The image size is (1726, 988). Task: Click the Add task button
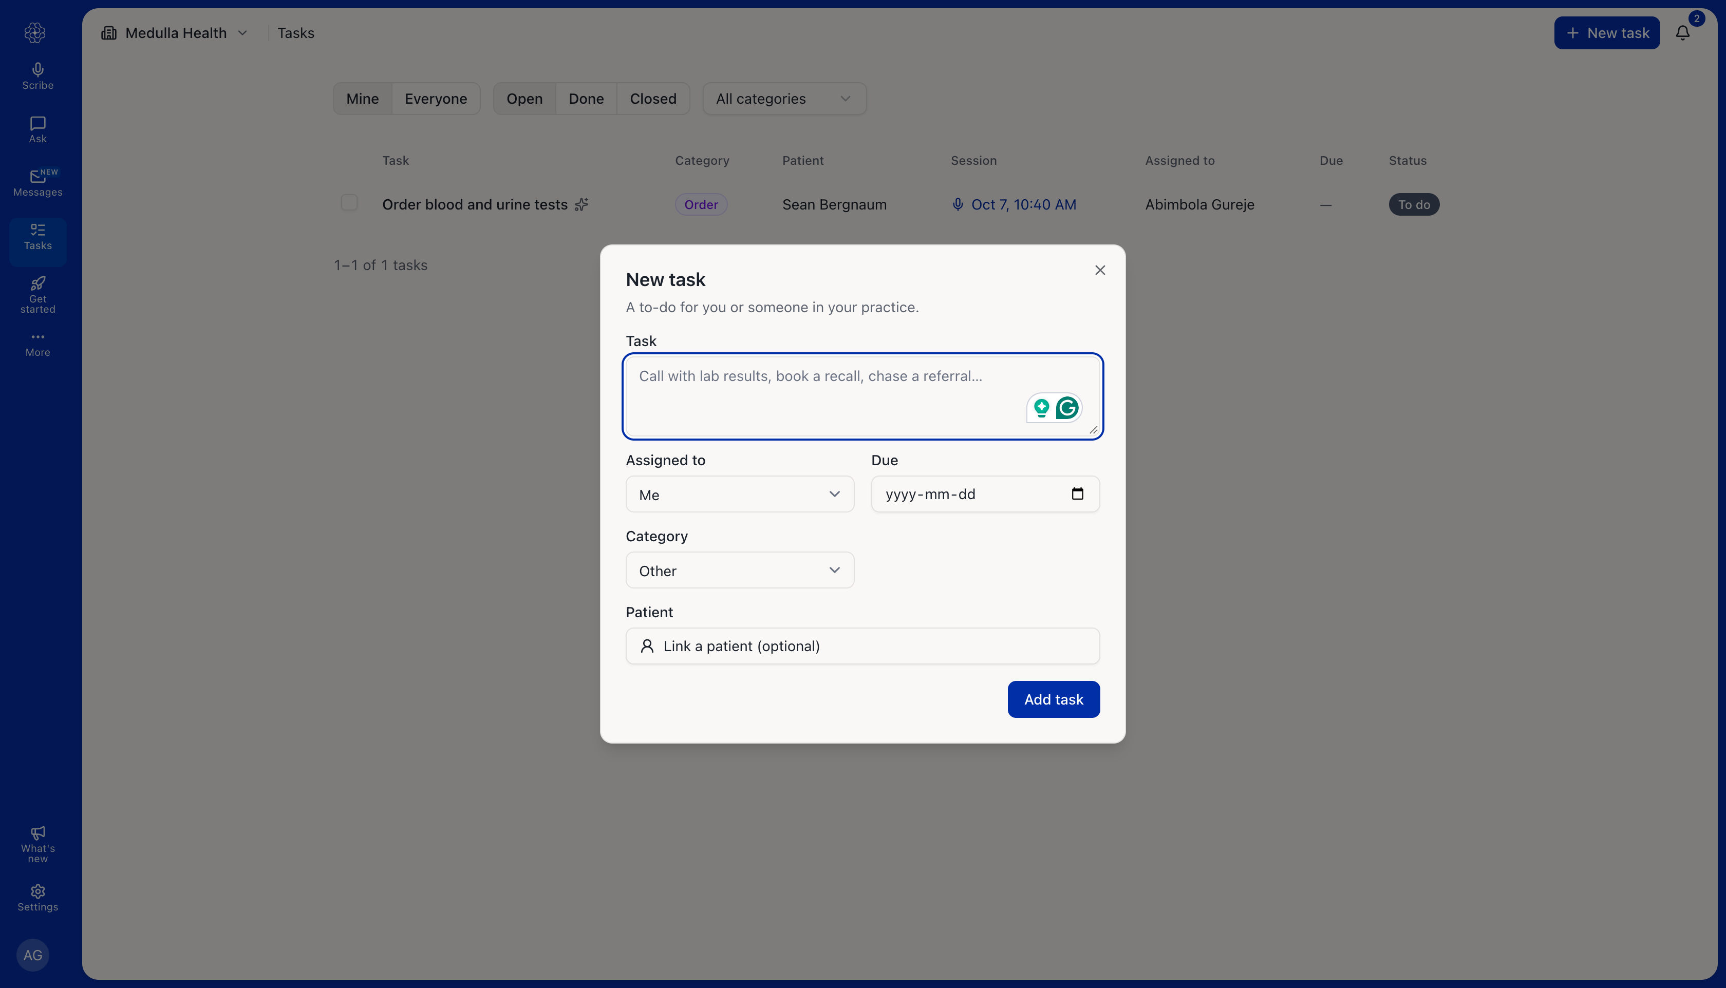click(x=1054, y=699)
